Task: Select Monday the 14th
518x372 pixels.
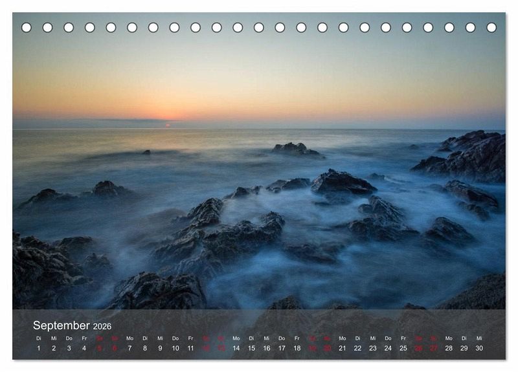Action: [236, 348]
